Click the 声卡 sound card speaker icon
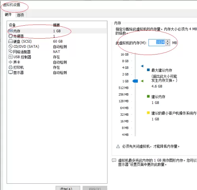Viewport: 197px width, 190px height. (x=11, y=62)
